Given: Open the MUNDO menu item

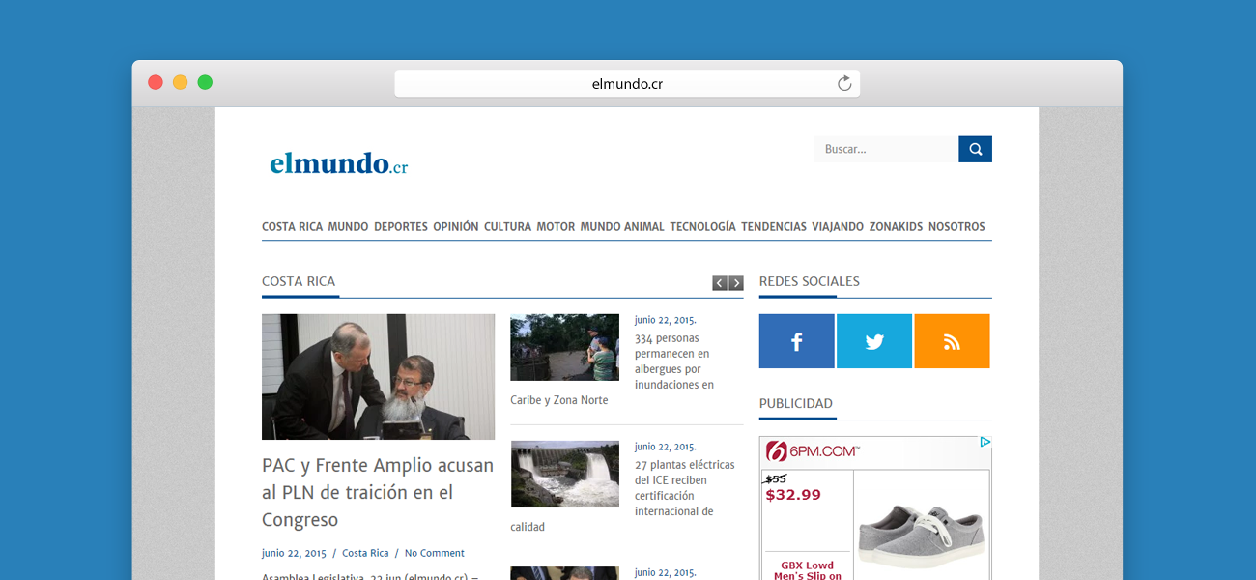Looking at the screenshot, I should 348,227.
